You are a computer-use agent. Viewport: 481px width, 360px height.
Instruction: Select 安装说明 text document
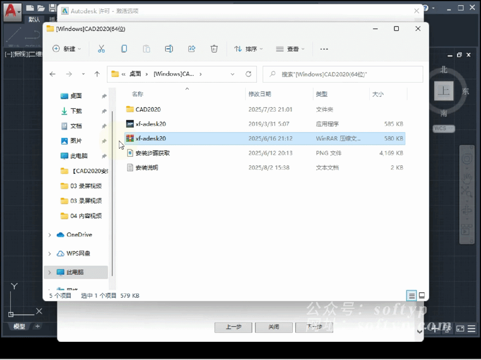point(147,168)
